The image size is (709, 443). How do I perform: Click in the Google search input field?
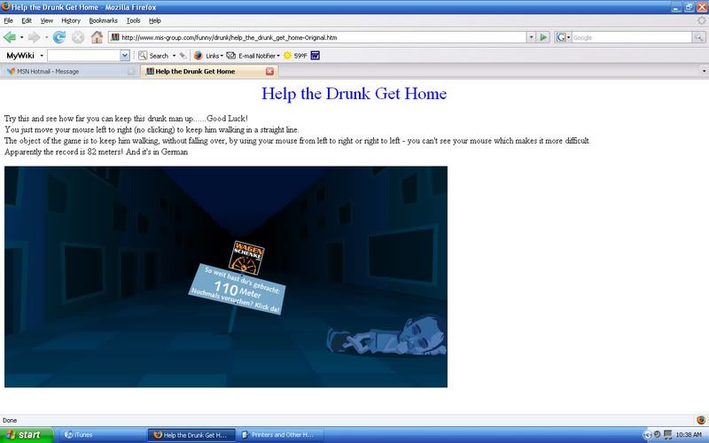[629, 37]
